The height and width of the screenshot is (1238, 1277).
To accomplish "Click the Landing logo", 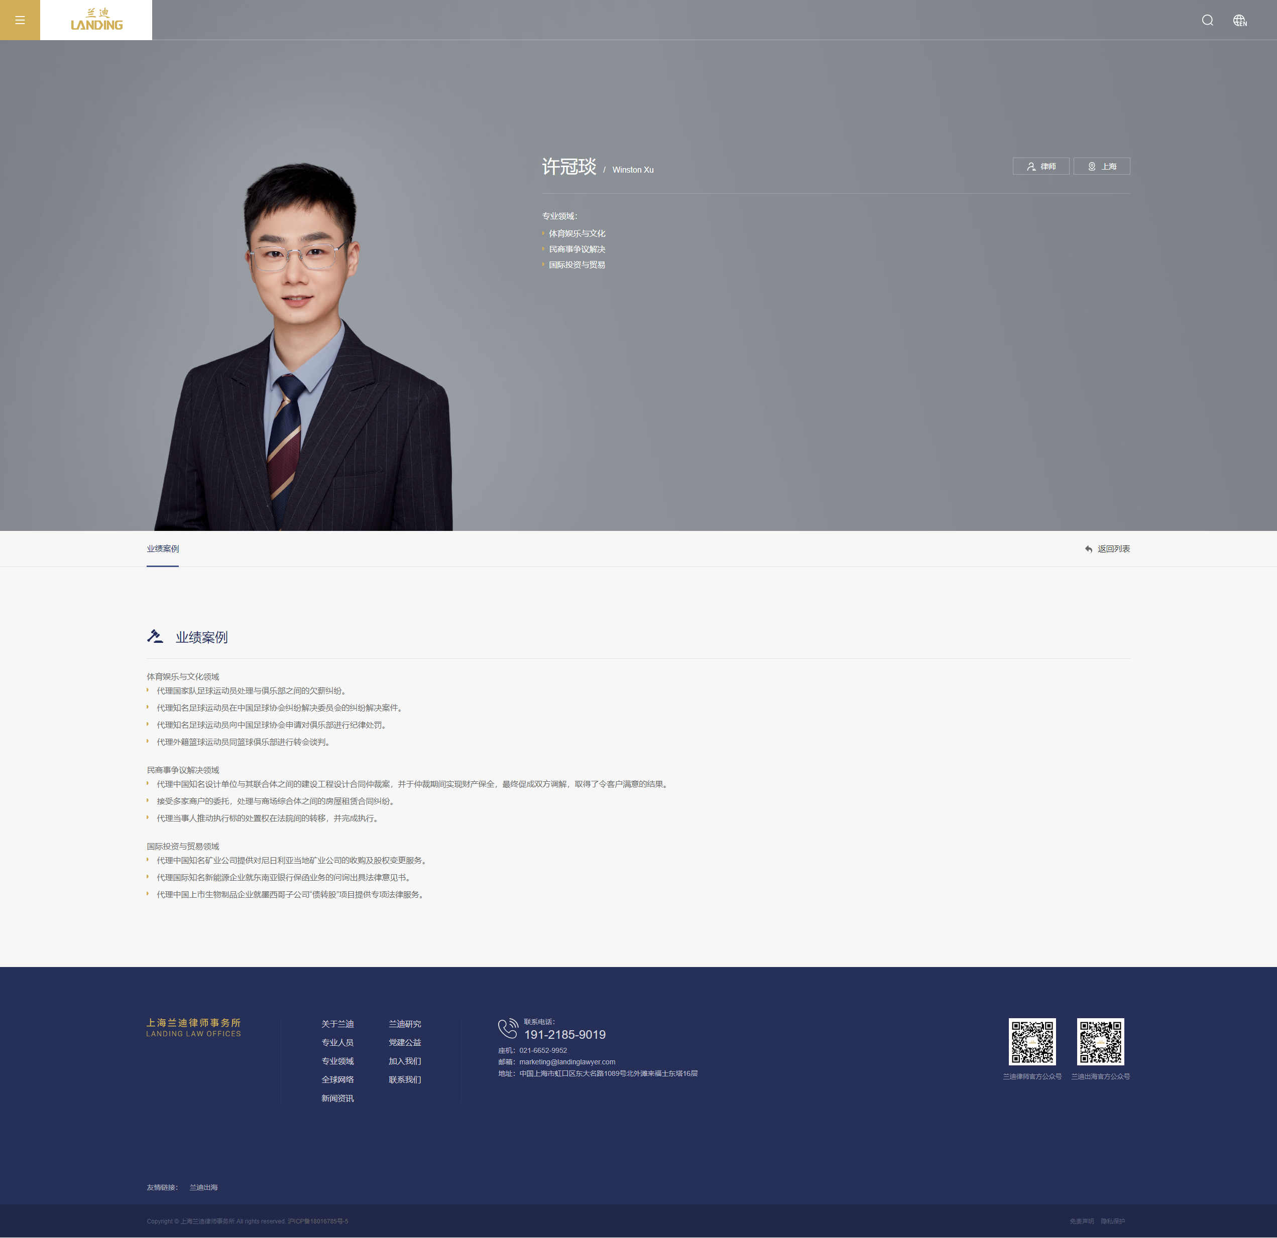I will tap(96, 20).
